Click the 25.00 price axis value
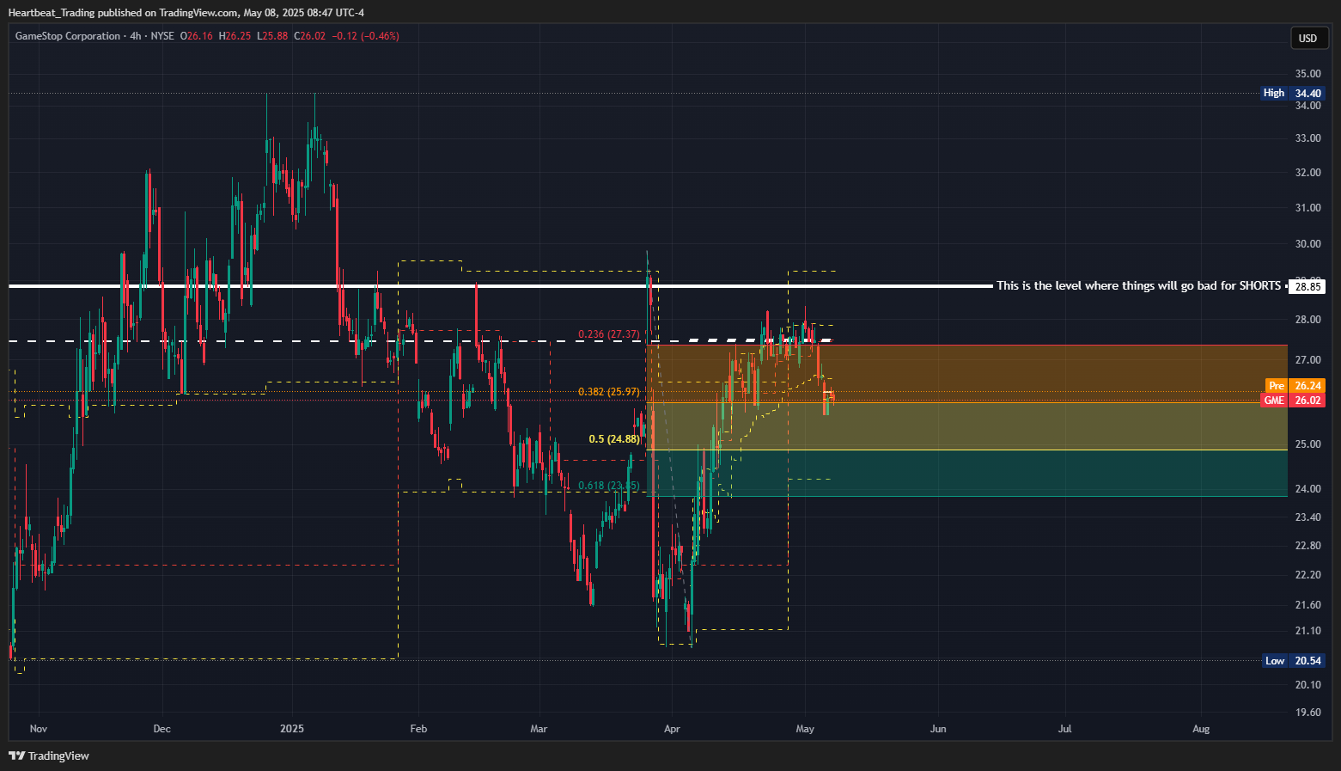Image resolution: width=1341 pixels, height=771 pixels. [1308, 444]
